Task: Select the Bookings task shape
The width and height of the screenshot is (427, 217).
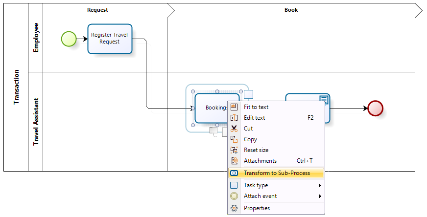Action: (212, 108)
